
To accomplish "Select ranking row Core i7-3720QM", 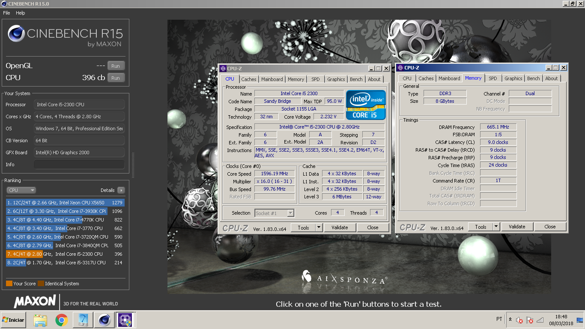I will pos(65,237).
